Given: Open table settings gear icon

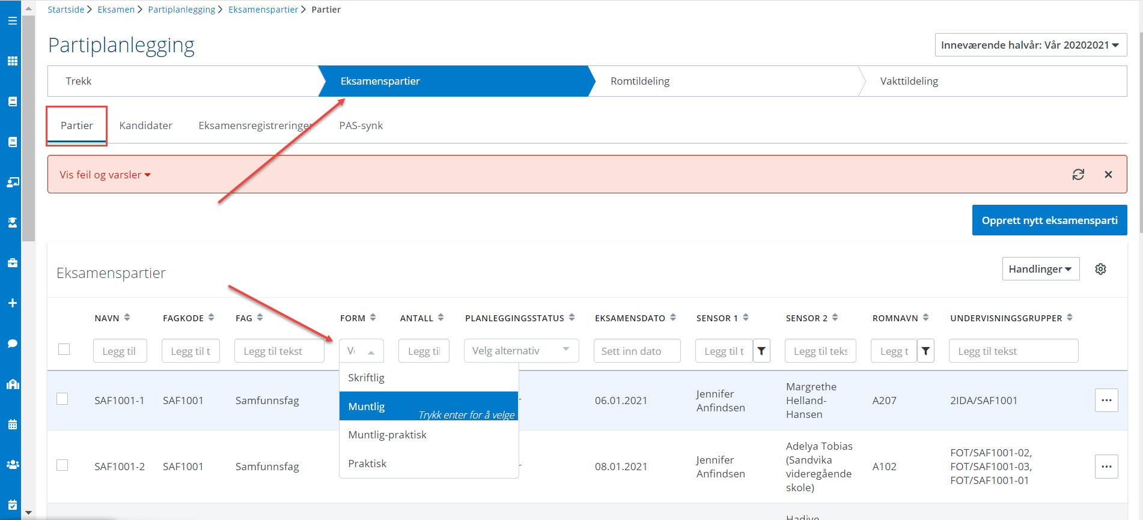Looking at the screenshot, I should [1100, 269].
